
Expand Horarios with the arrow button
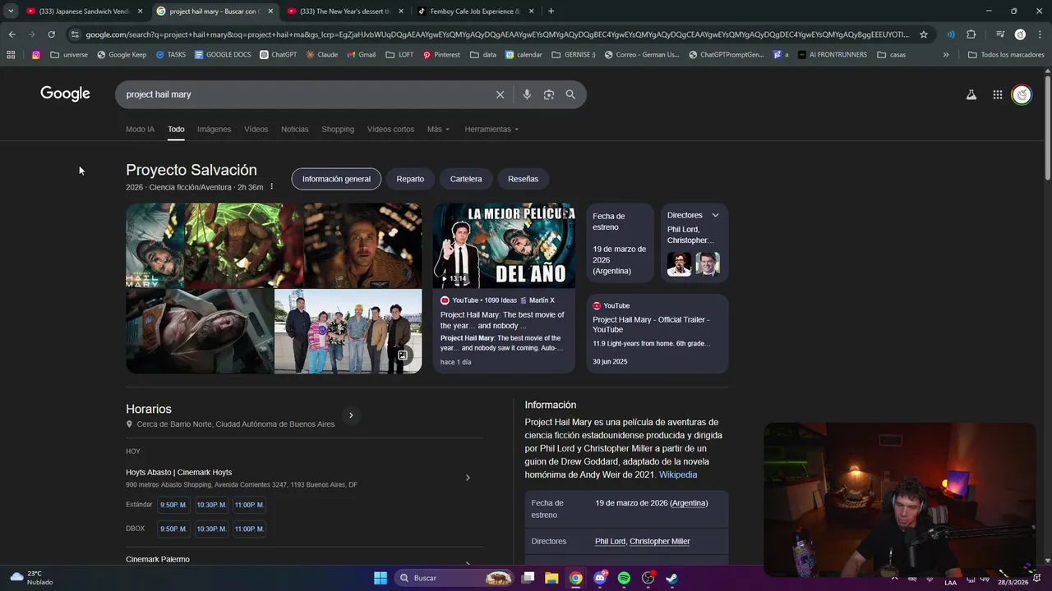(x=351, y=415)
